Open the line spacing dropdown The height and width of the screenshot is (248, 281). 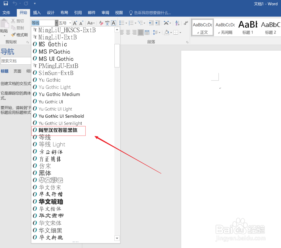157,32
